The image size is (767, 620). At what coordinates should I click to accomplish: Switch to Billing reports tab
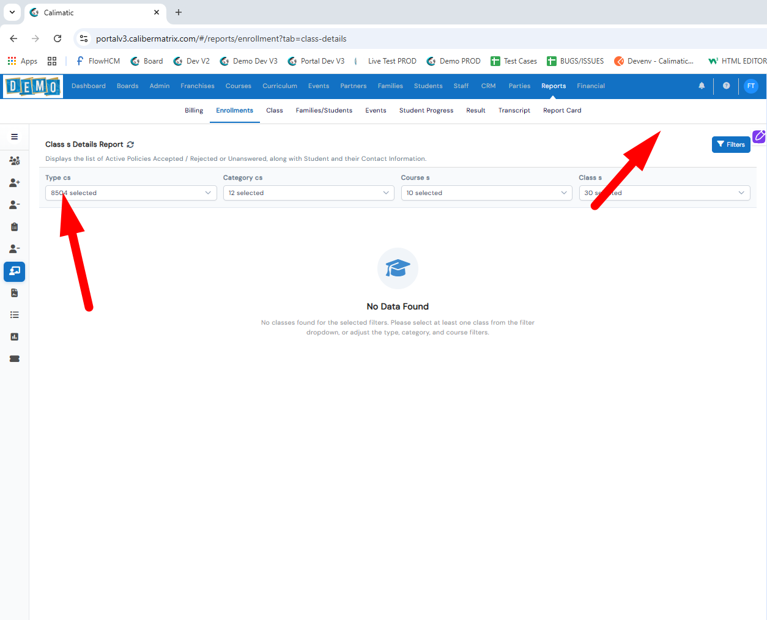click(194, 111)
